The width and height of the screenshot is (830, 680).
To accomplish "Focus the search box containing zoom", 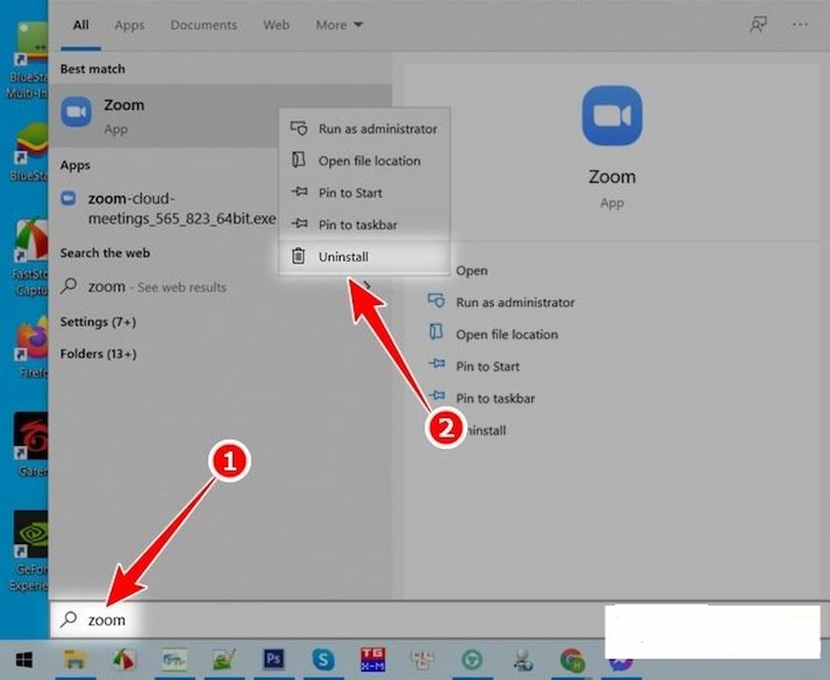I will click(328, 619).
